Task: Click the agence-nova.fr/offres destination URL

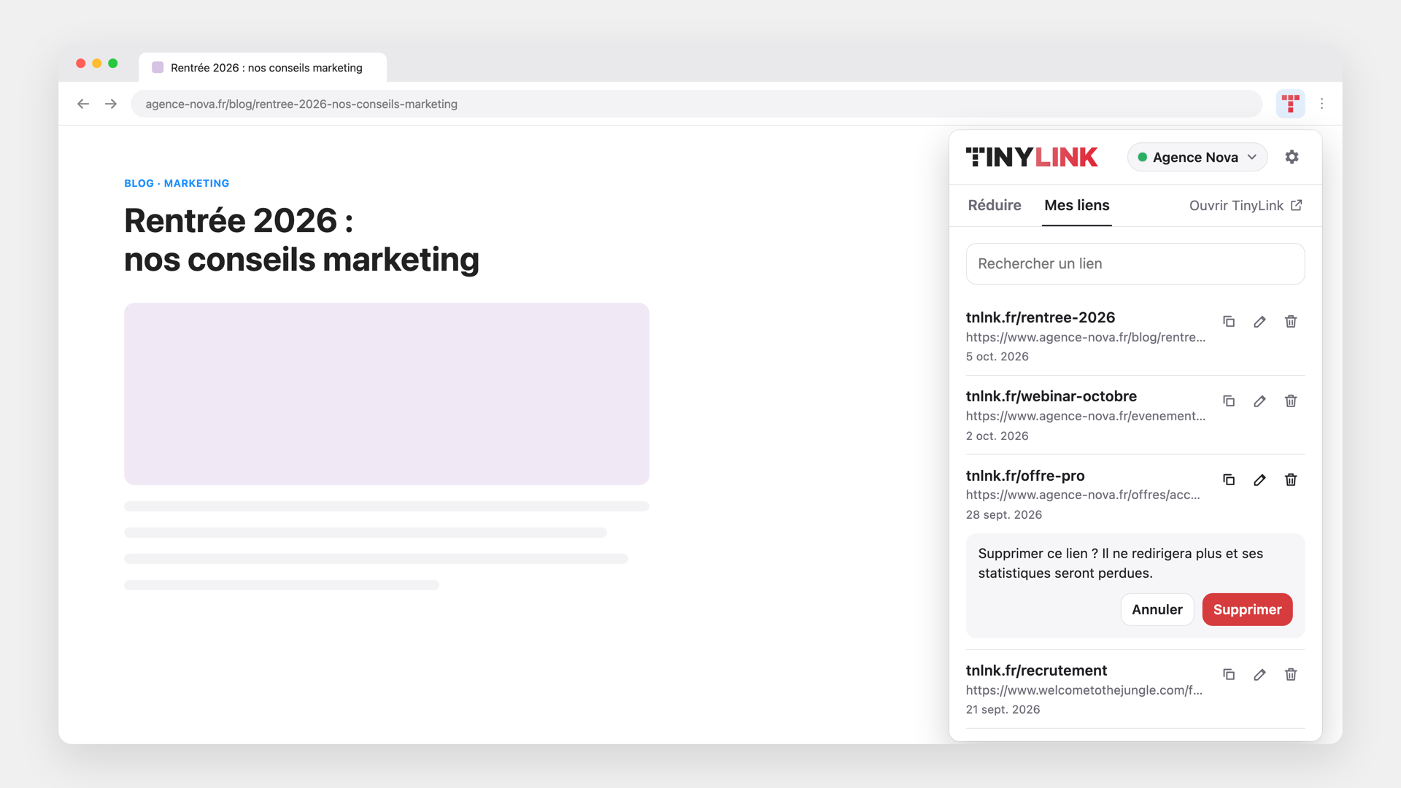Action: (x=1082, y=495)
